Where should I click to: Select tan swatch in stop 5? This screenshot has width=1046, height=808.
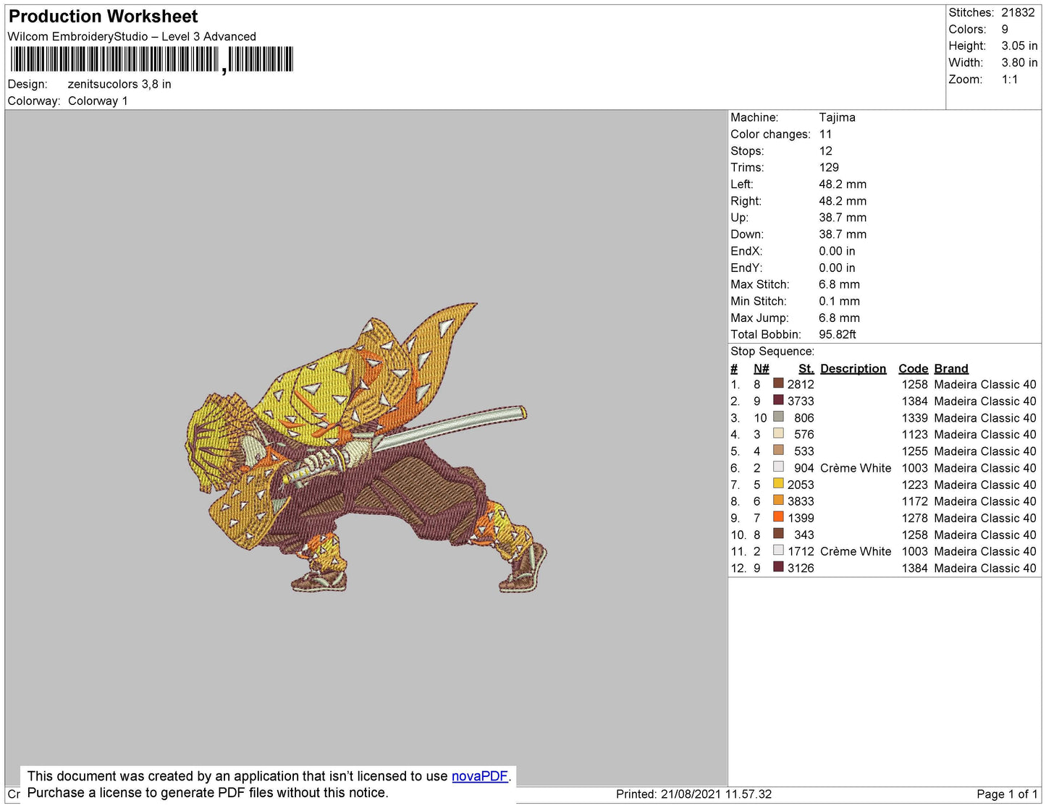[778, 450]
